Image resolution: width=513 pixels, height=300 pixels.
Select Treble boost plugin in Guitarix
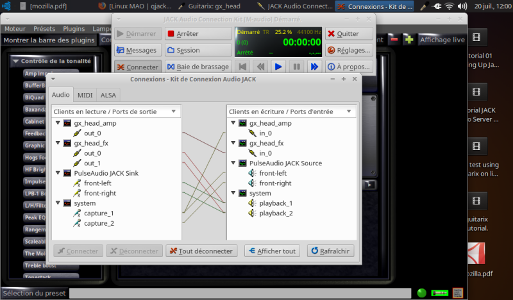[51, 265]
